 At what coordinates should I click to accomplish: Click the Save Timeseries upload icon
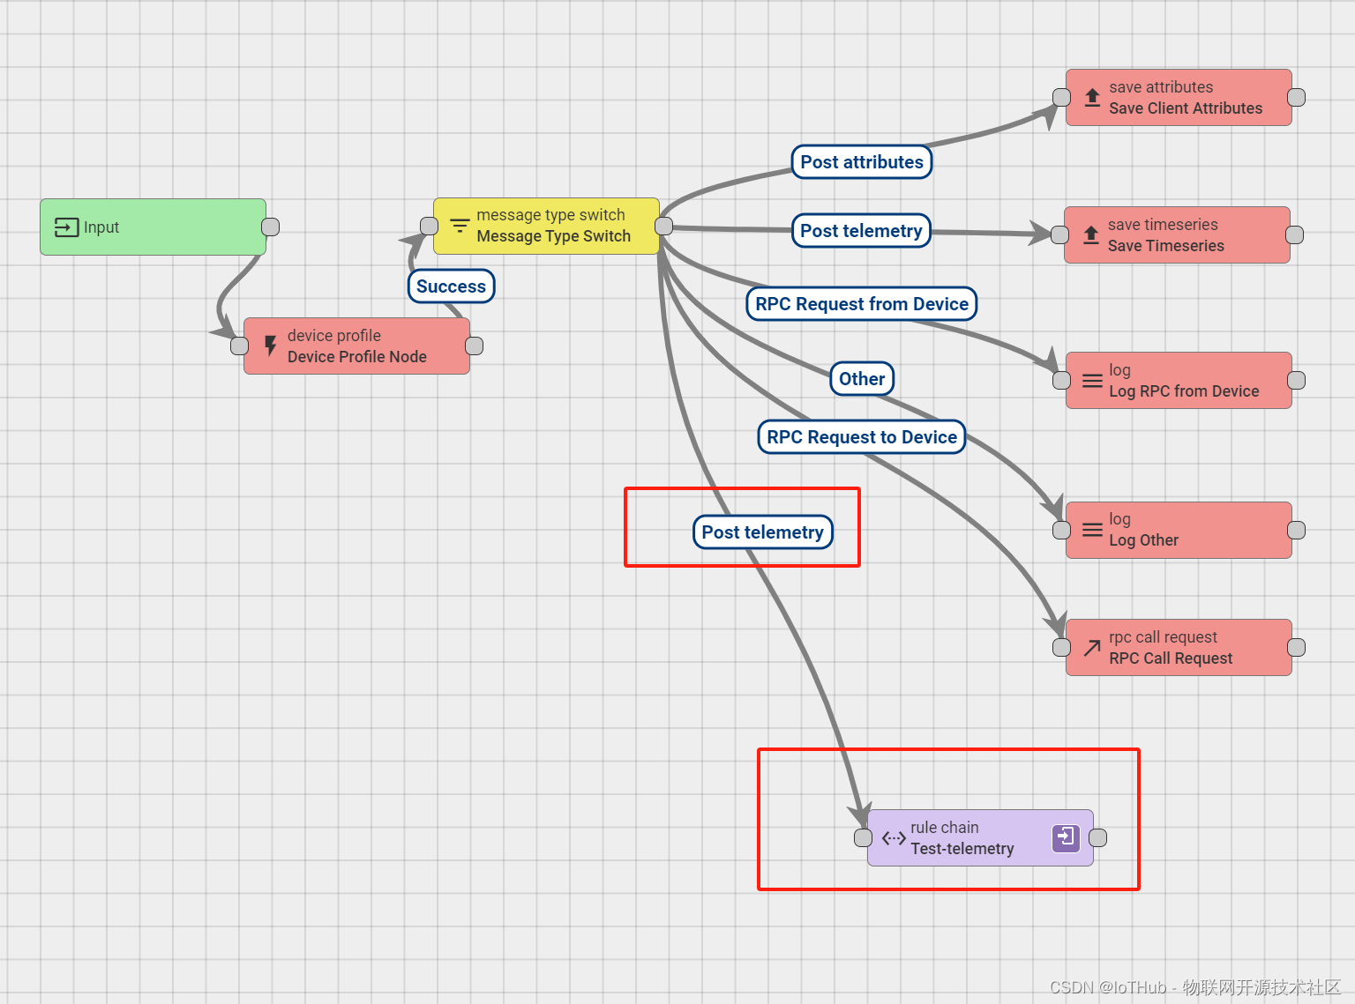[1091, 235]
